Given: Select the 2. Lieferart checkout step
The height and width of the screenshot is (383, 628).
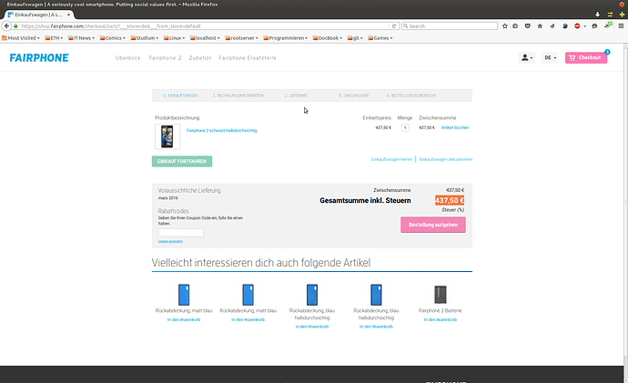Looking at the screenshot, I should point(296,96).
